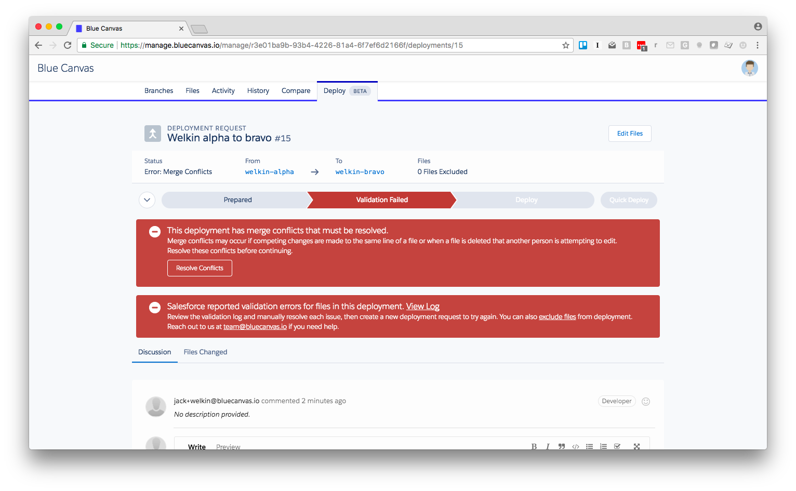Expand the deployment stages chevron

point(147,200)
